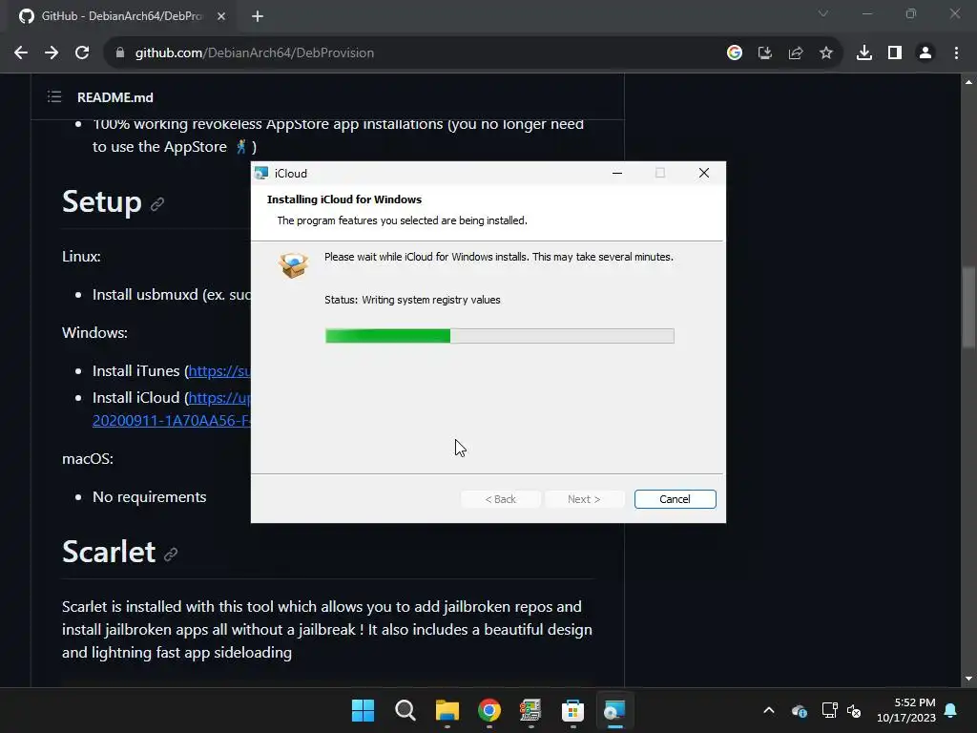
Task: Share this page icon
Action: (x=796, y=53)
